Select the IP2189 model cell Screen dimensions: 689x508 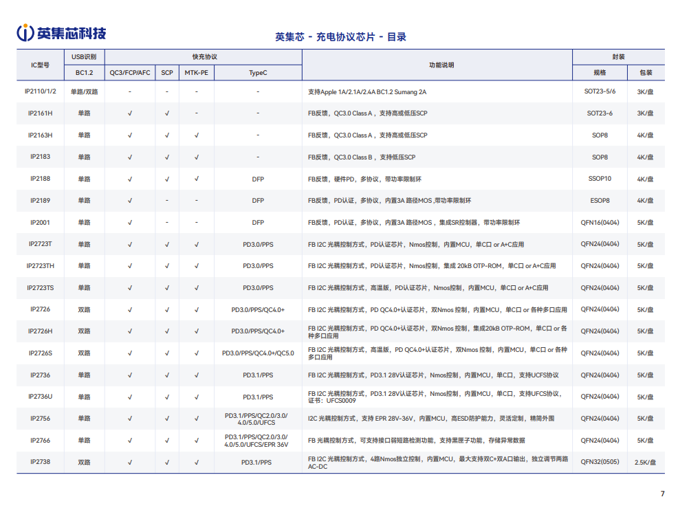tap(40, 201)
